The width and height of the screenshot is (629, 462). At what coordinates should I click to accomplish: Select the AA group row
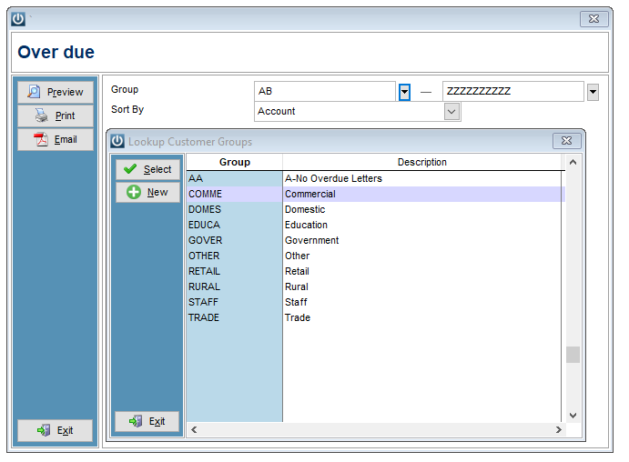pos(375,179)
